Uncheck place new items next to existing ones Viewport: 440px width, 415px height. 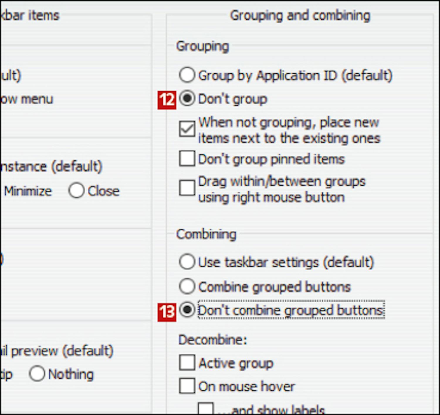[x=187, y=129]
